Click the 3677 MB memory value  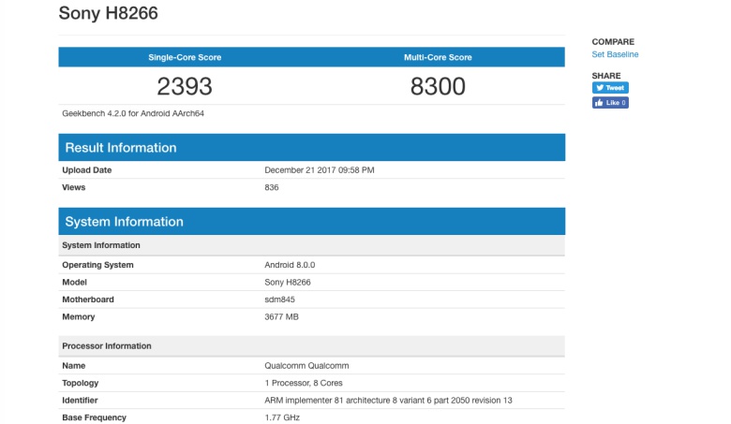pyautogui.click(x=285, y=317)
